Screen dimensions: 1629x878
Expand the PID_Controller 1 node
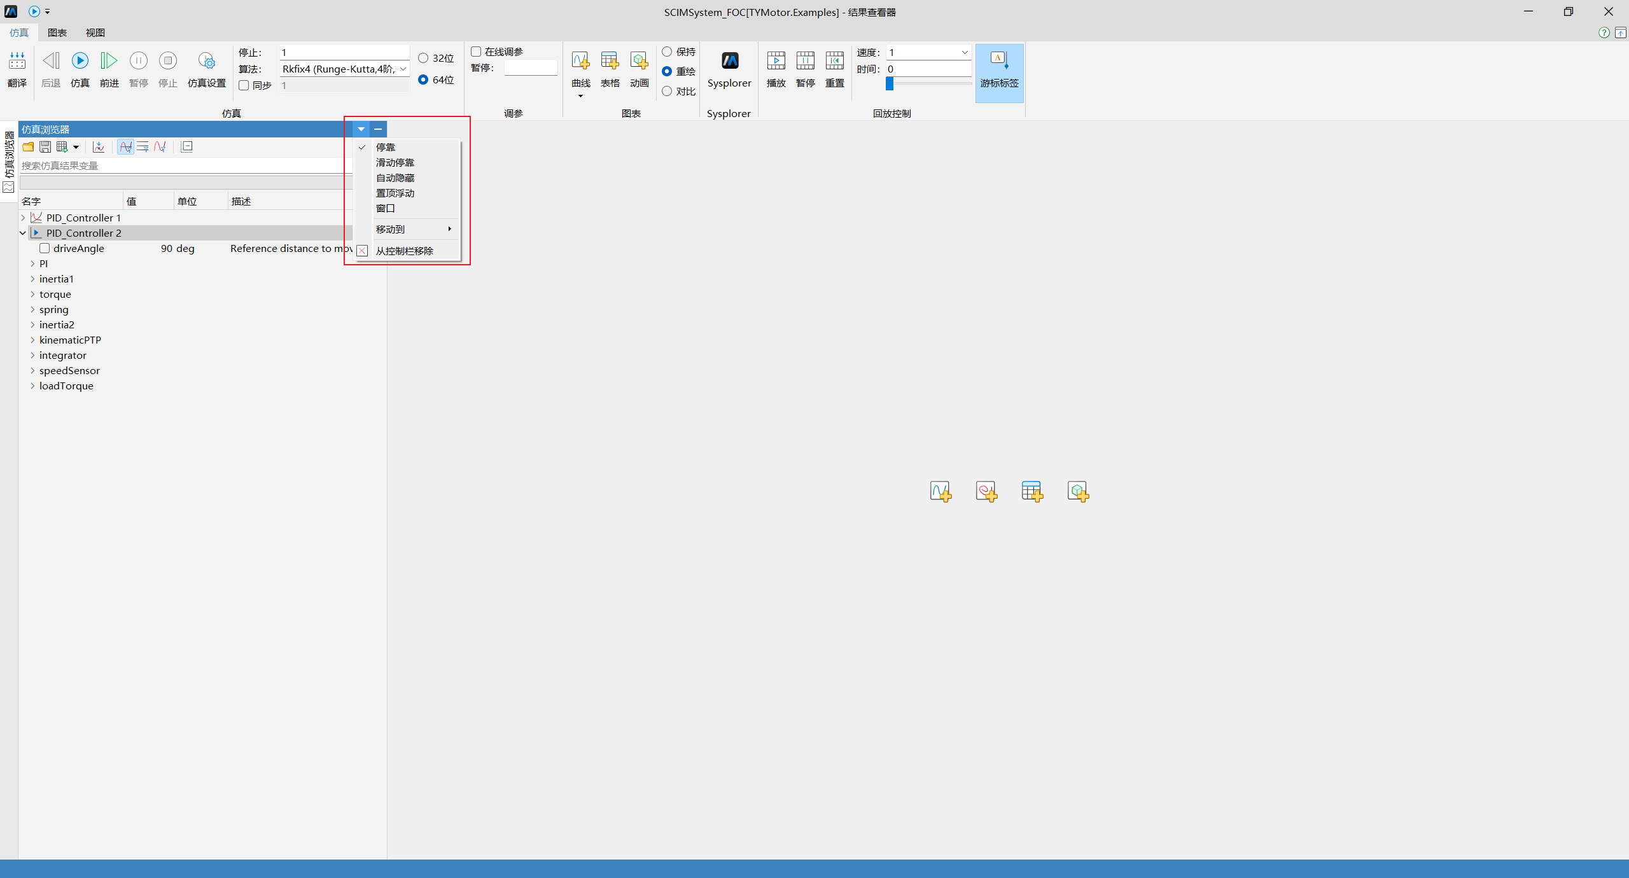tap(23, 218)
